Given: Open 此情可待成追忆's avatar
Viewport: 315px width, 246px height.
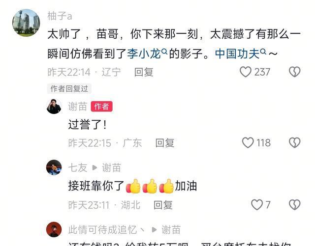Looking at the screenshot, I should pos(54,230).
